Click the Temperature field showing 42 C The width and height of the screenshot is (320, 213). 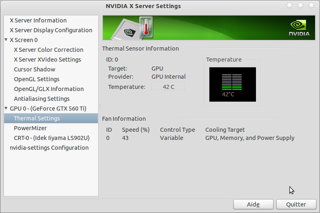click(168, 87)
